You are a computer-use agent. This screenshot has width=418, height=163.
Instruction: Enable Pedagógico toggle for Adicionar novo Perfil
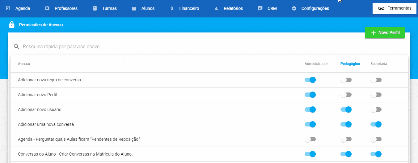pos(346,95)
